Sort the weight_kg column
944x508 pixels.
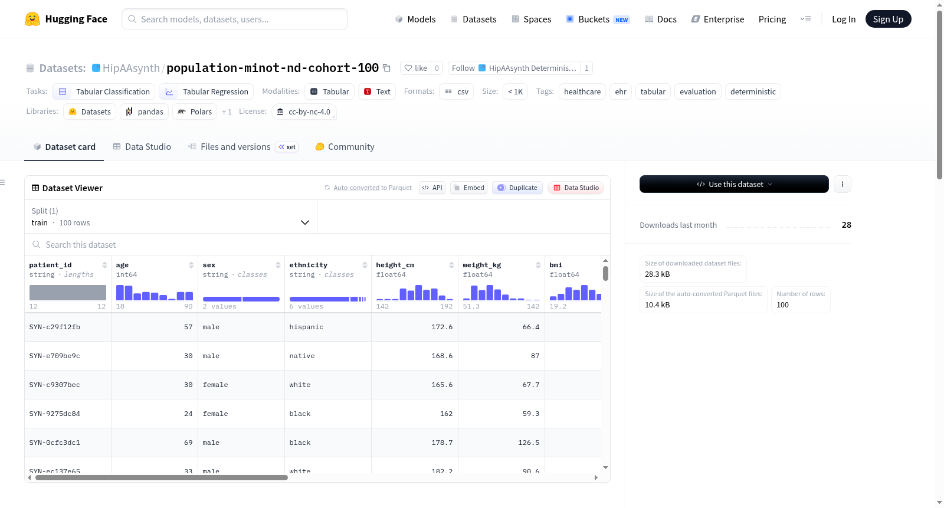[538, 265]
